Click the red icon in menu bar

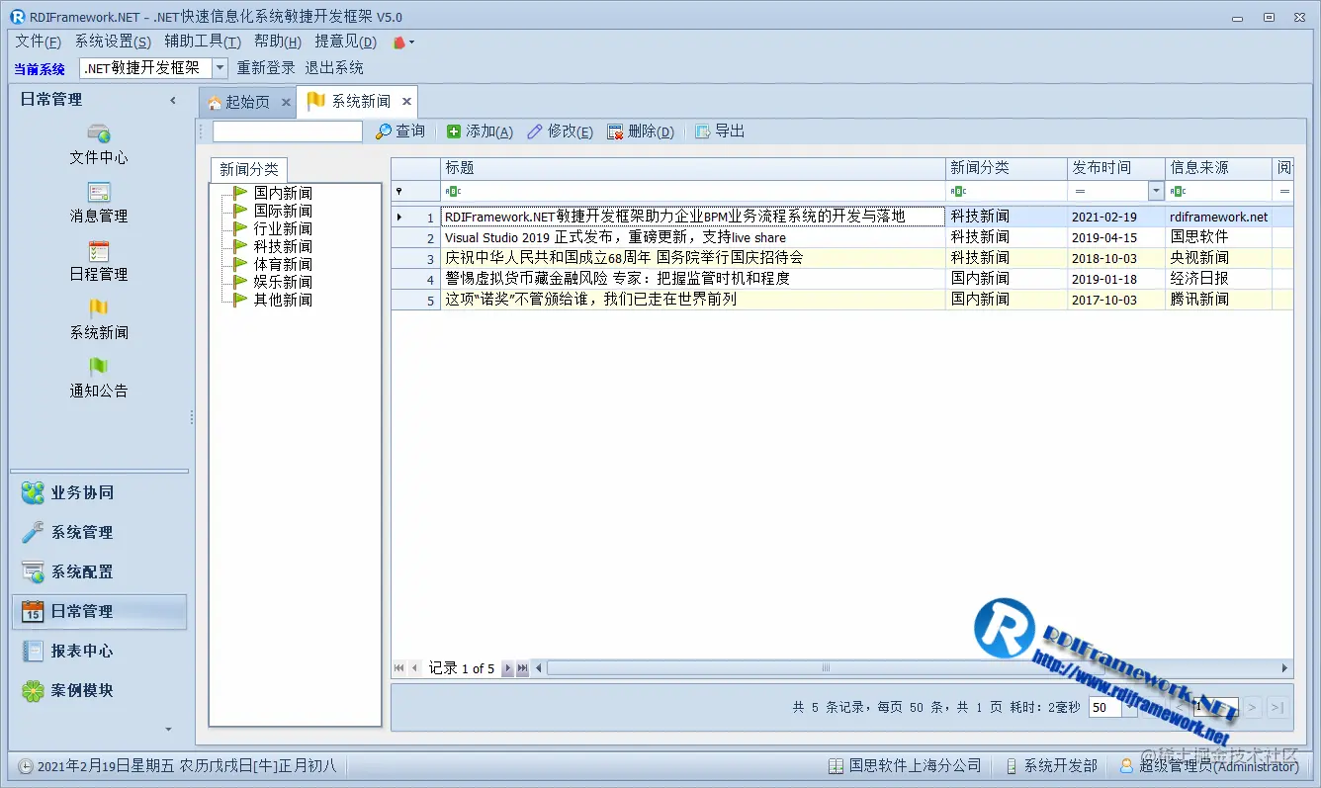(x=400, y=42)
